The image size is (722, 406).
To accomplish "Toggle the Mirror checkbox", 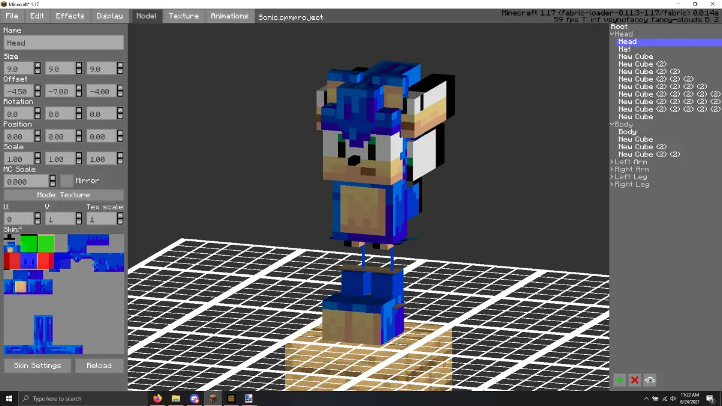I will (x=67, y=181).
